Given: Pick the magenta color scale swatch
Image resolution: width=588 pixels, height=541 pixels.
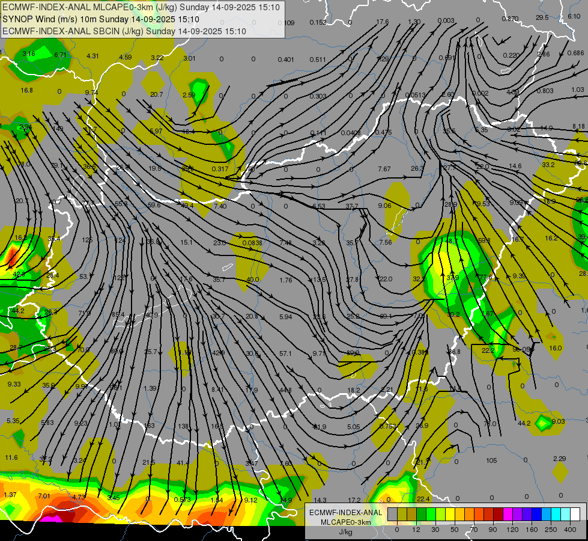Looking at the screenshot, I should [x=508, y=514].
